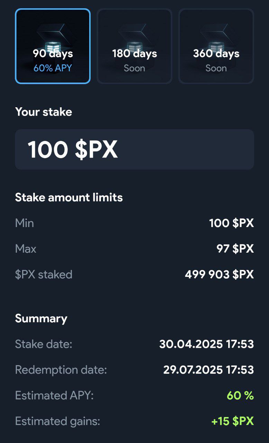Screen dimensions: 269x443
Task: Click the Soon label under 180 days
Action: click(134, 68)
